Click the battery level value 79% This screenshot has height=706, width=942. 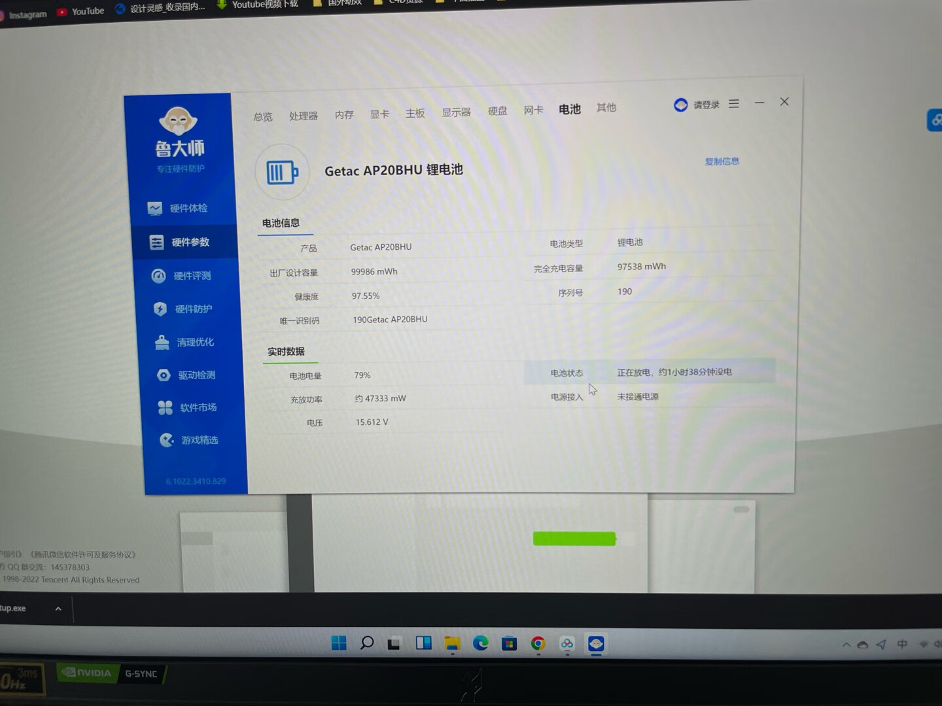[362, 375]
